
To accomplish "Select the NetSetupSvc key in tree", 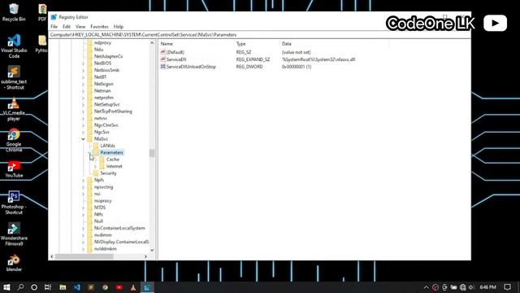I will (106, 105).
